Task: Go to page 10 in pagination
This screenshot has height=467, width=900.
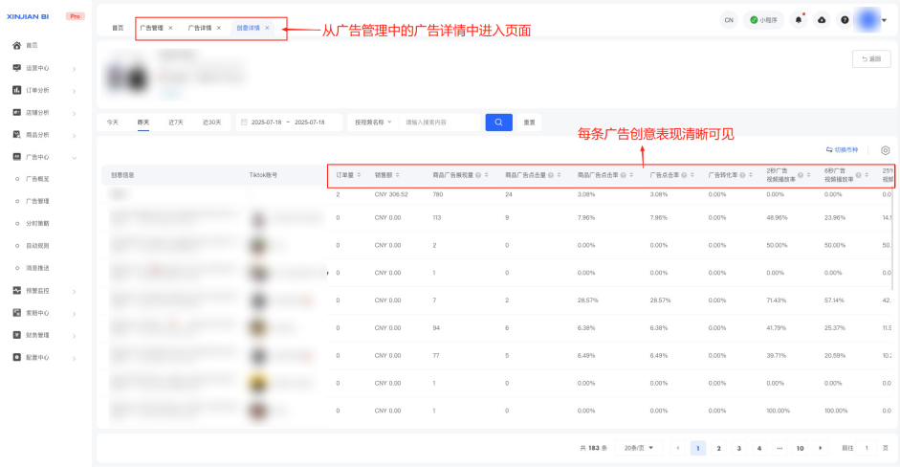Action: [x=801, y=448]
